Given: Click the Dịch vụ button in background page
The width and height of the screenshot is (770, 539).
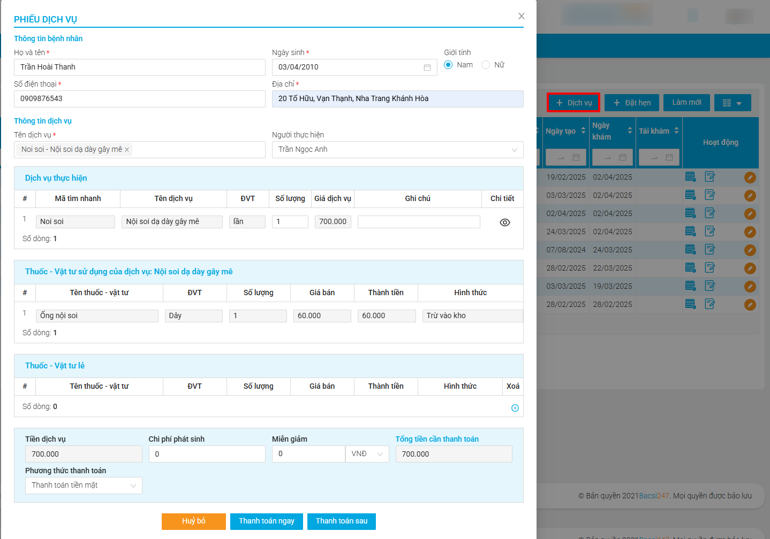Looking at the screenshot, I should [573, 103].
